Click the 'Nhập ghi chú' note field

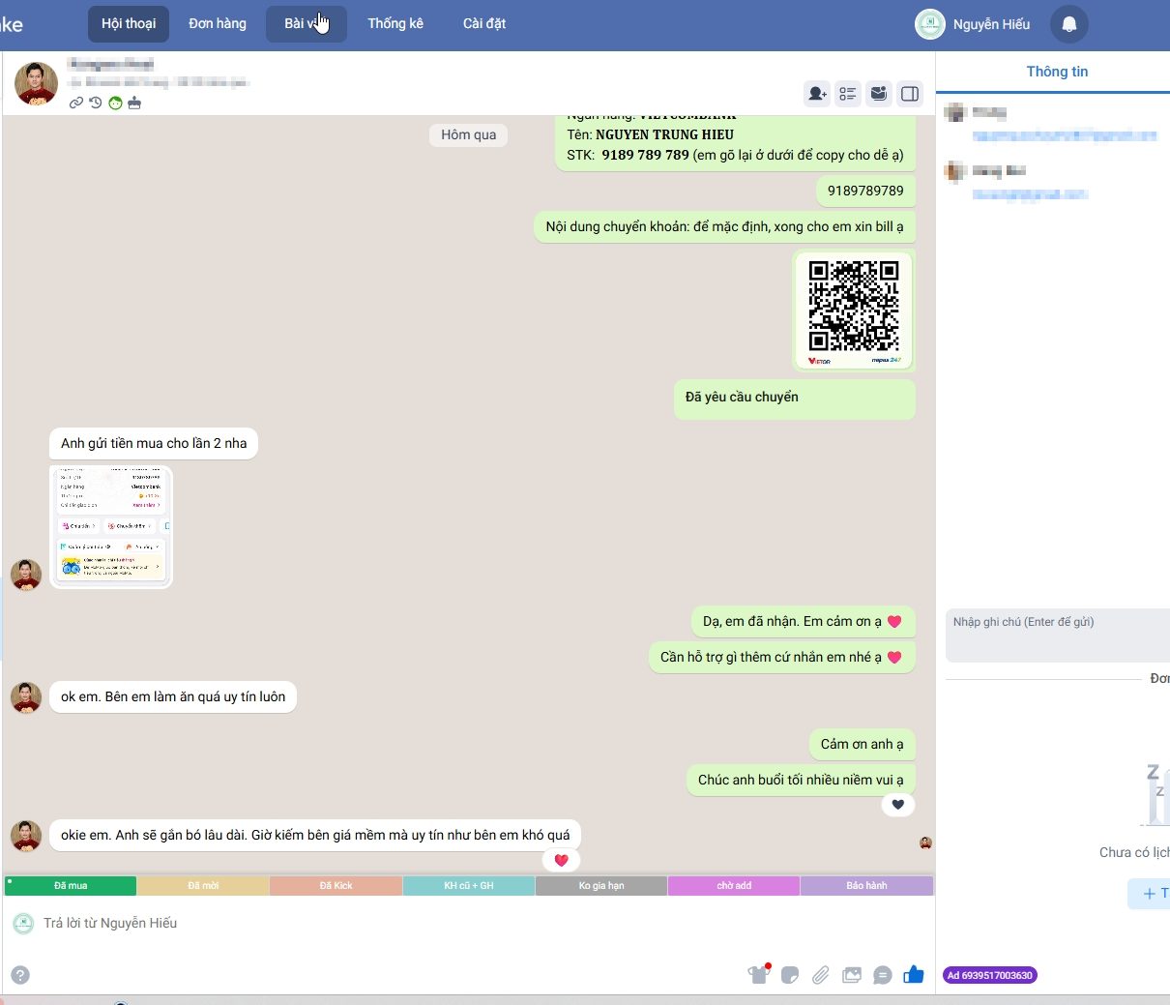[x=1058, y=635]
